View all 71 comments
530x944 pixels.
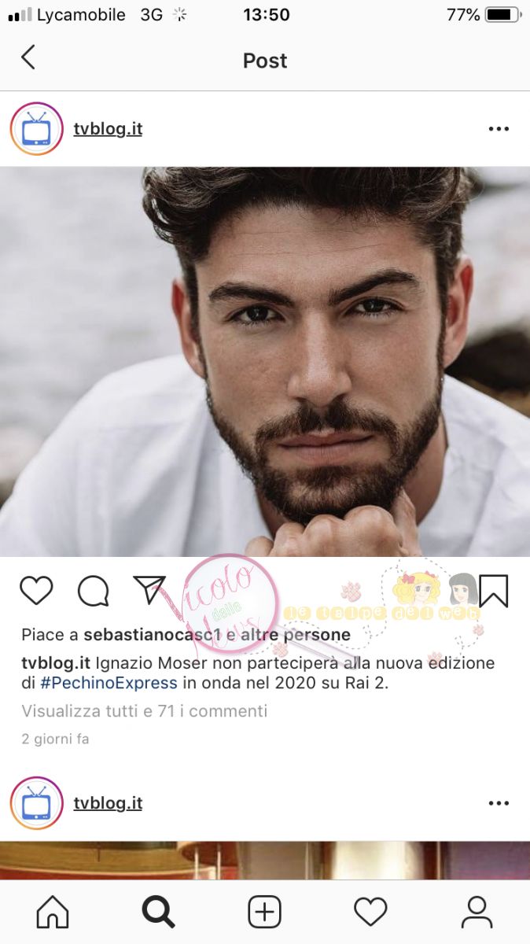click(145, 711)
